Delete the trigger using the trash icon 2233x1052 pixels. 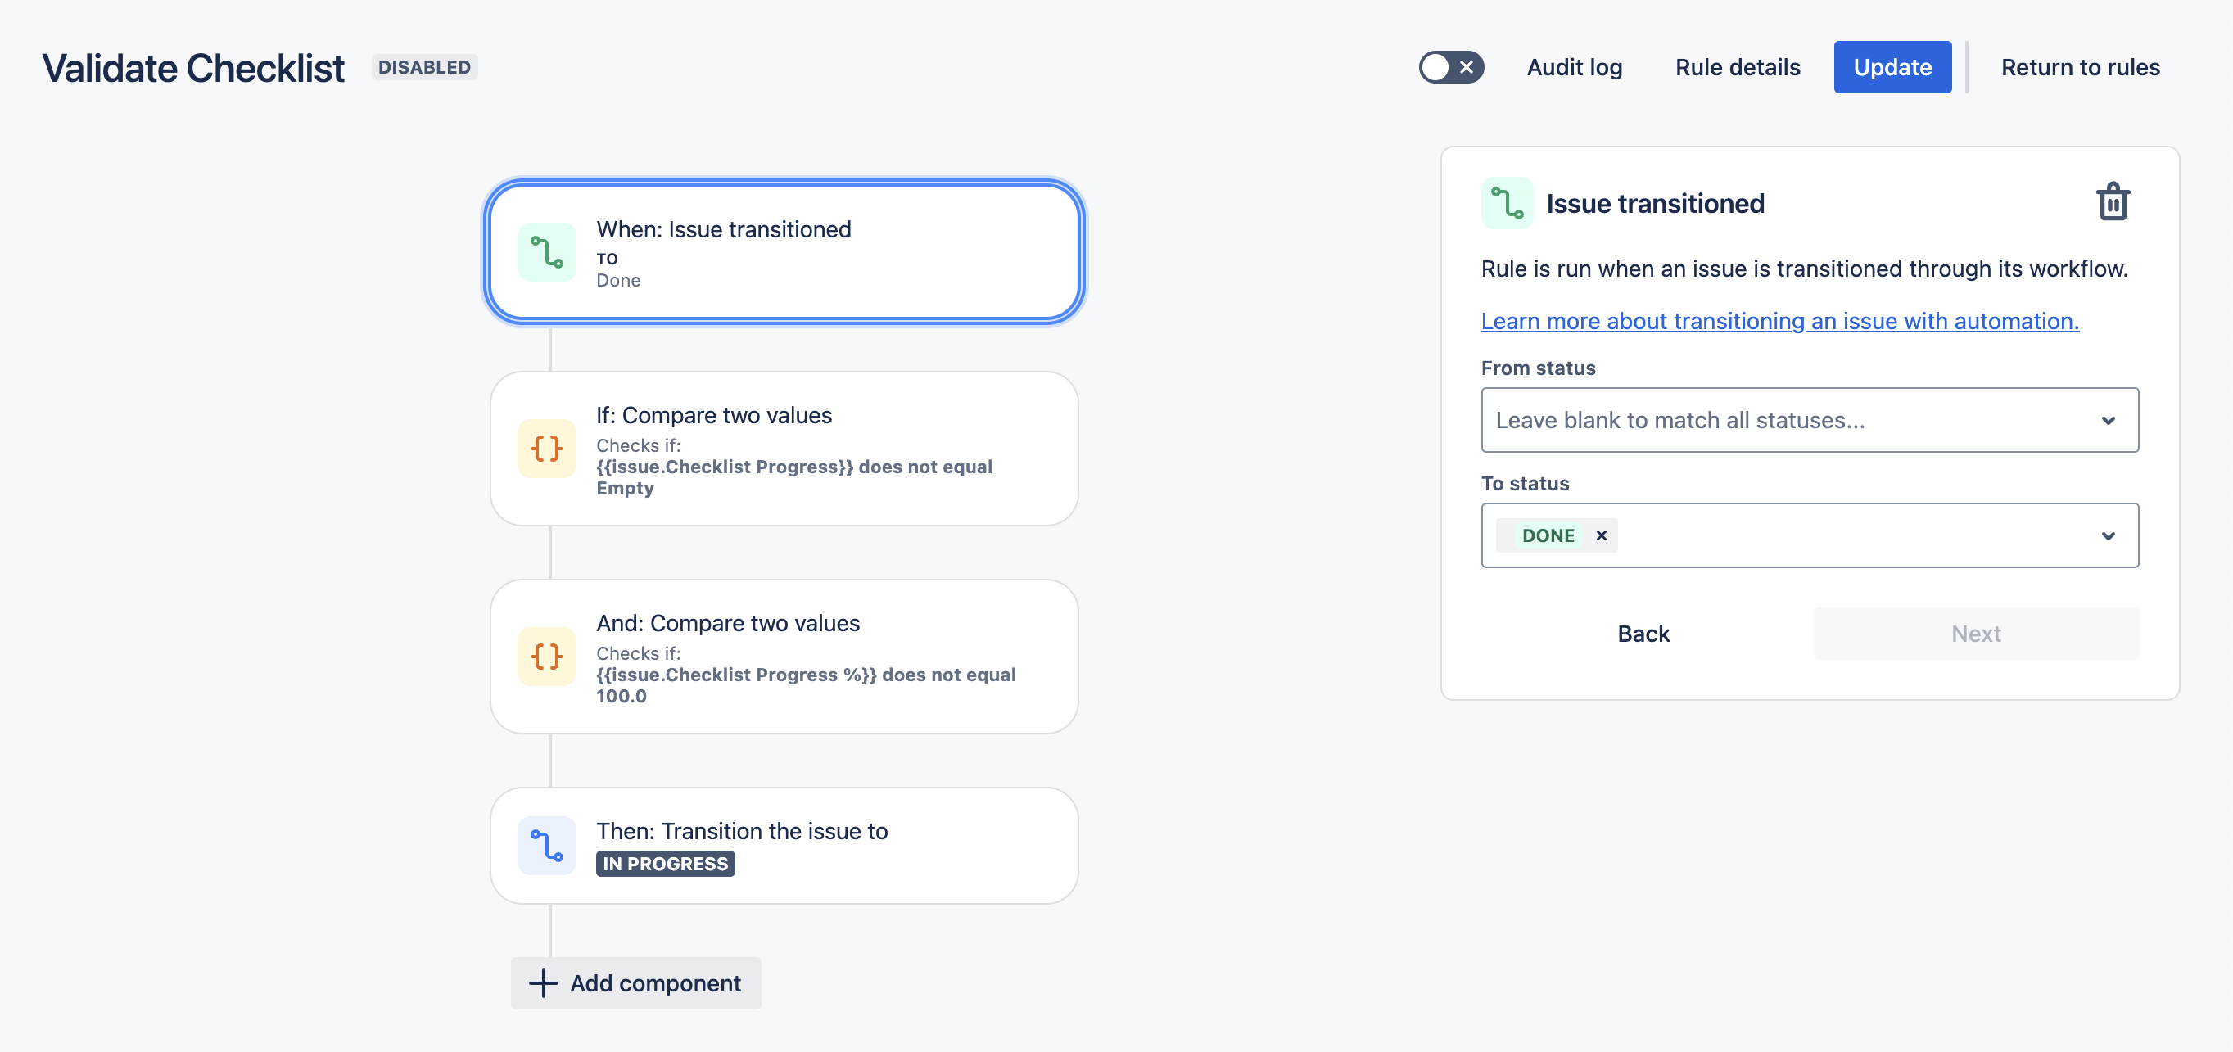tap(2113, 201)
